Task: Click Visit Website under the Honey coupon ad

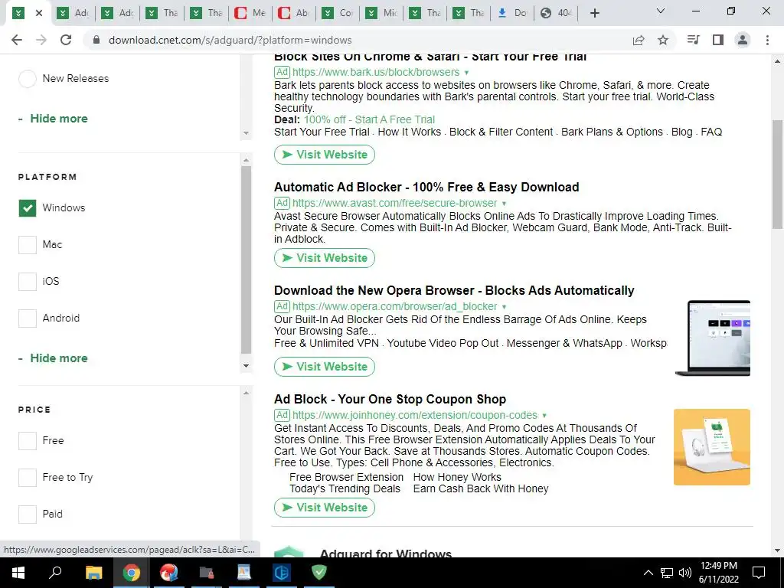Action: click(325, 508)
